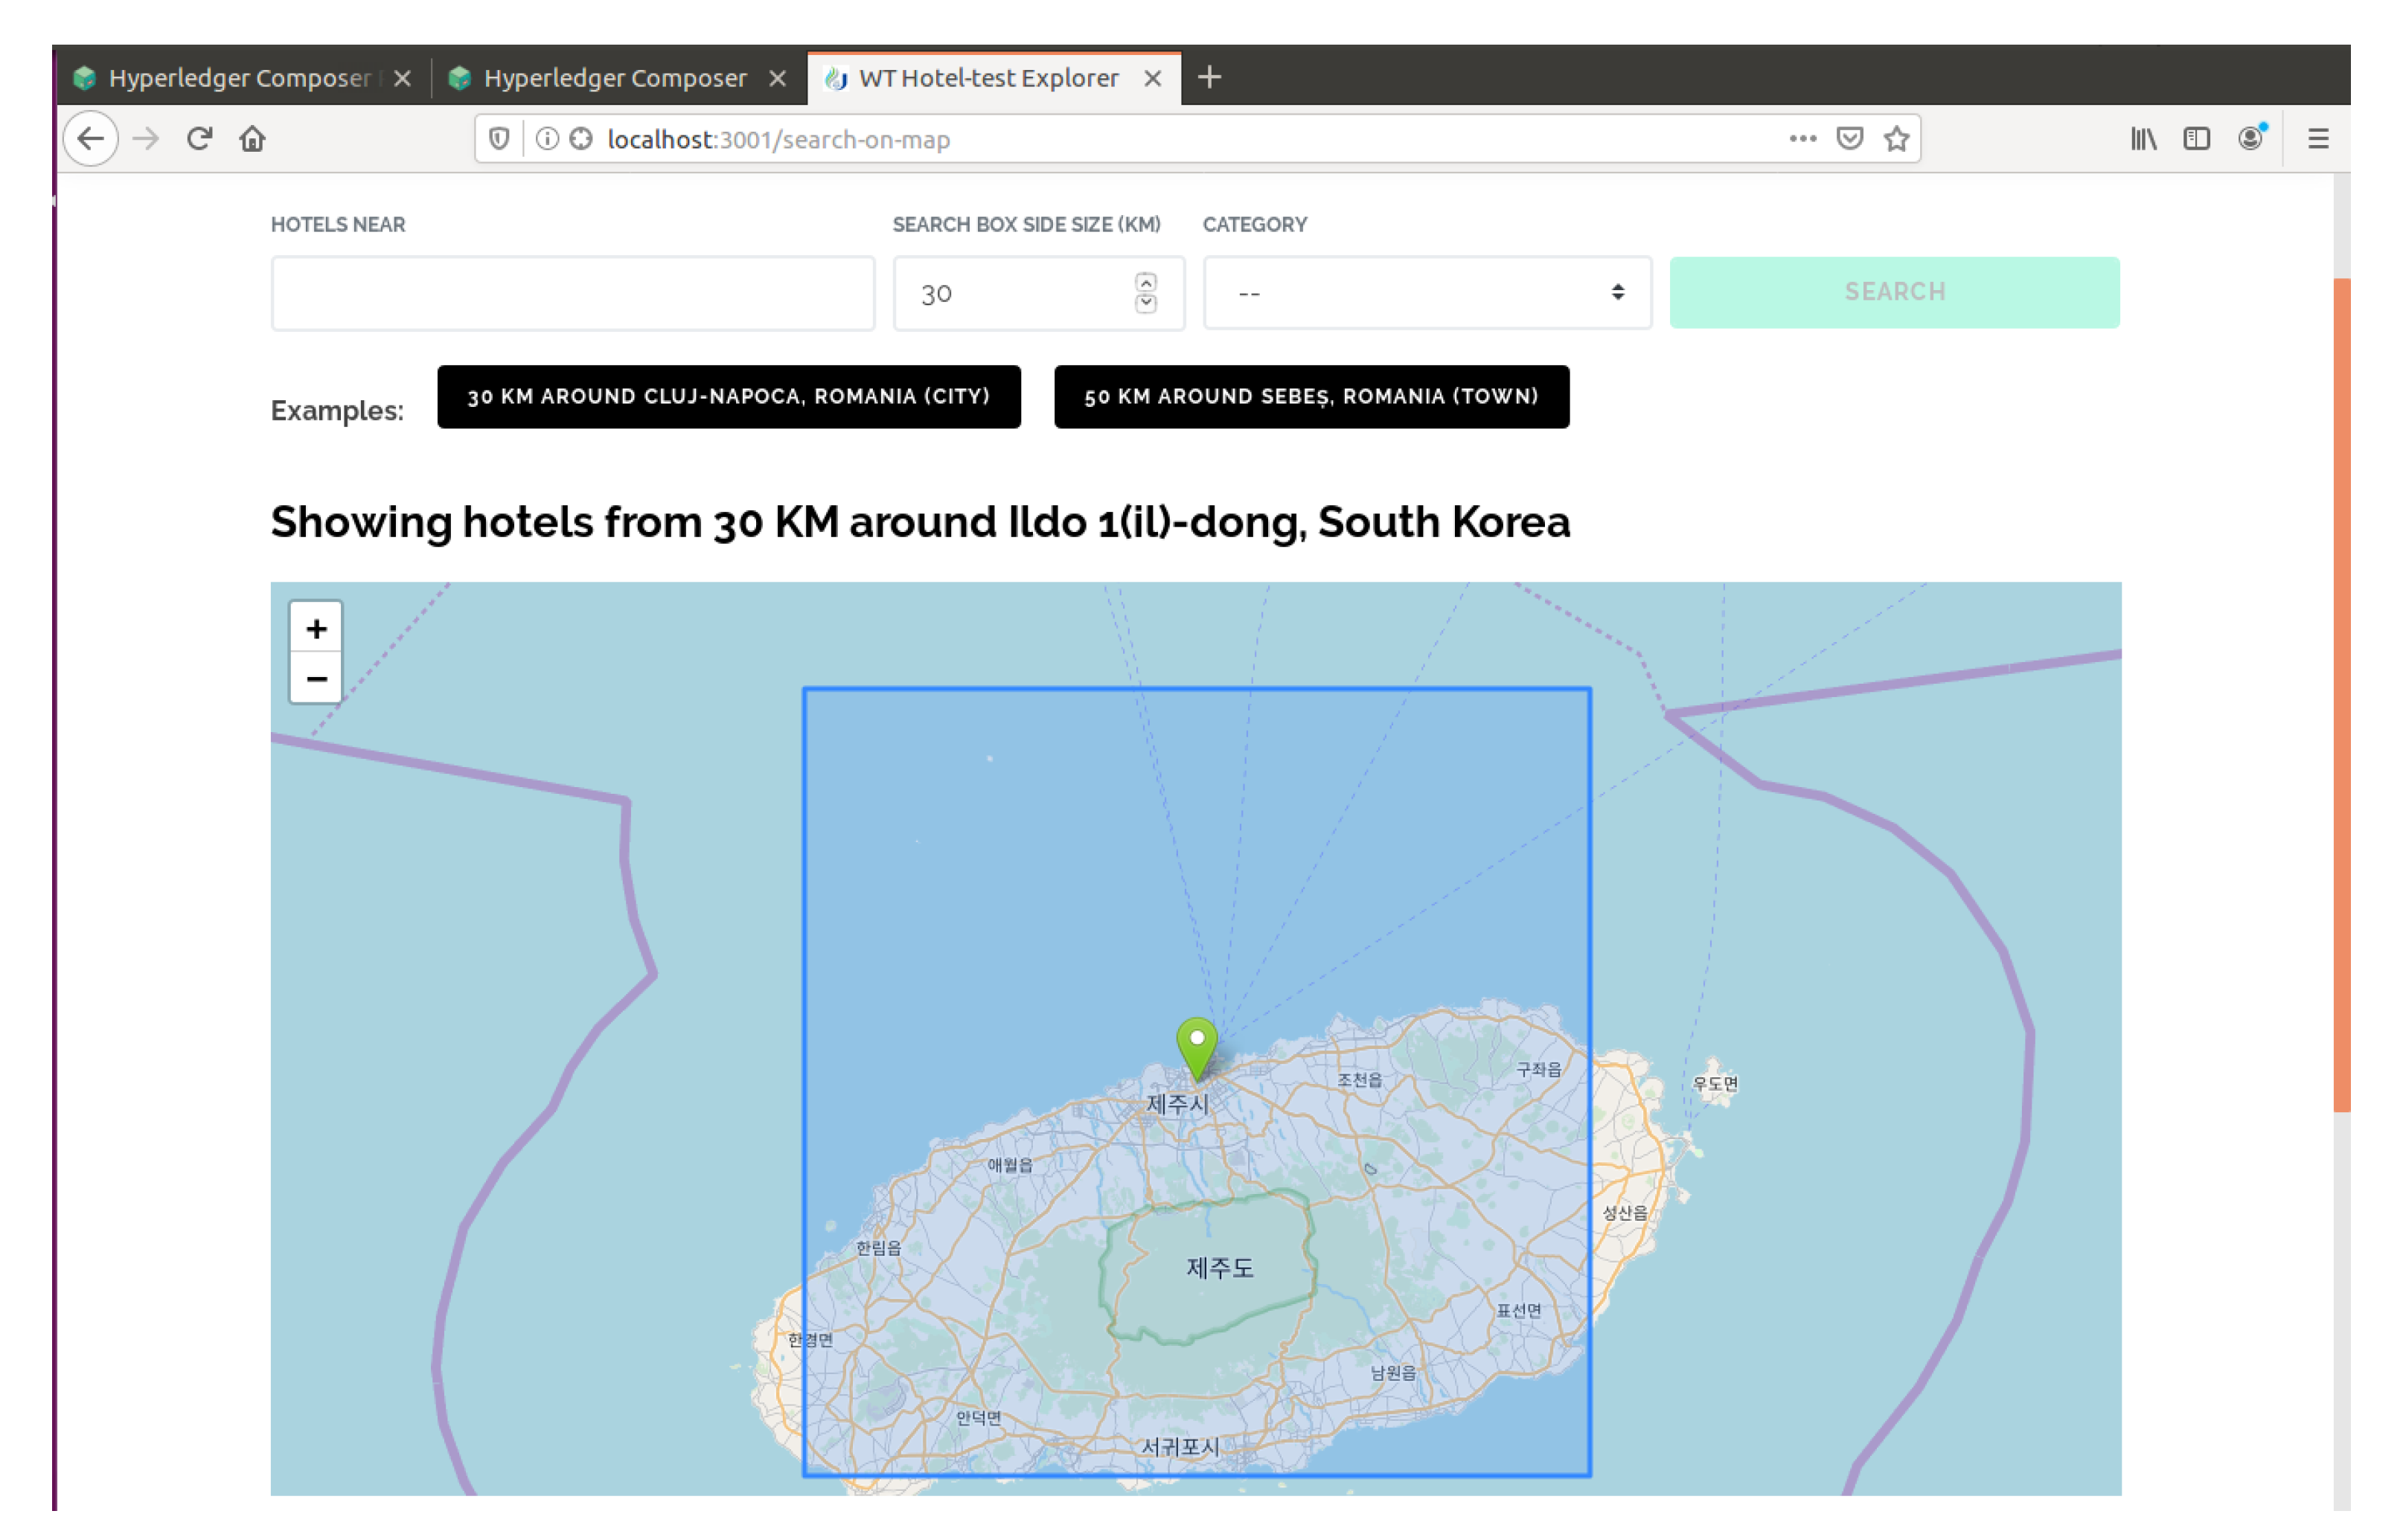Focus the Hotels Near input field
Image resolution: width=2406 pixels, height=1540 pixels.
(572, 293)
